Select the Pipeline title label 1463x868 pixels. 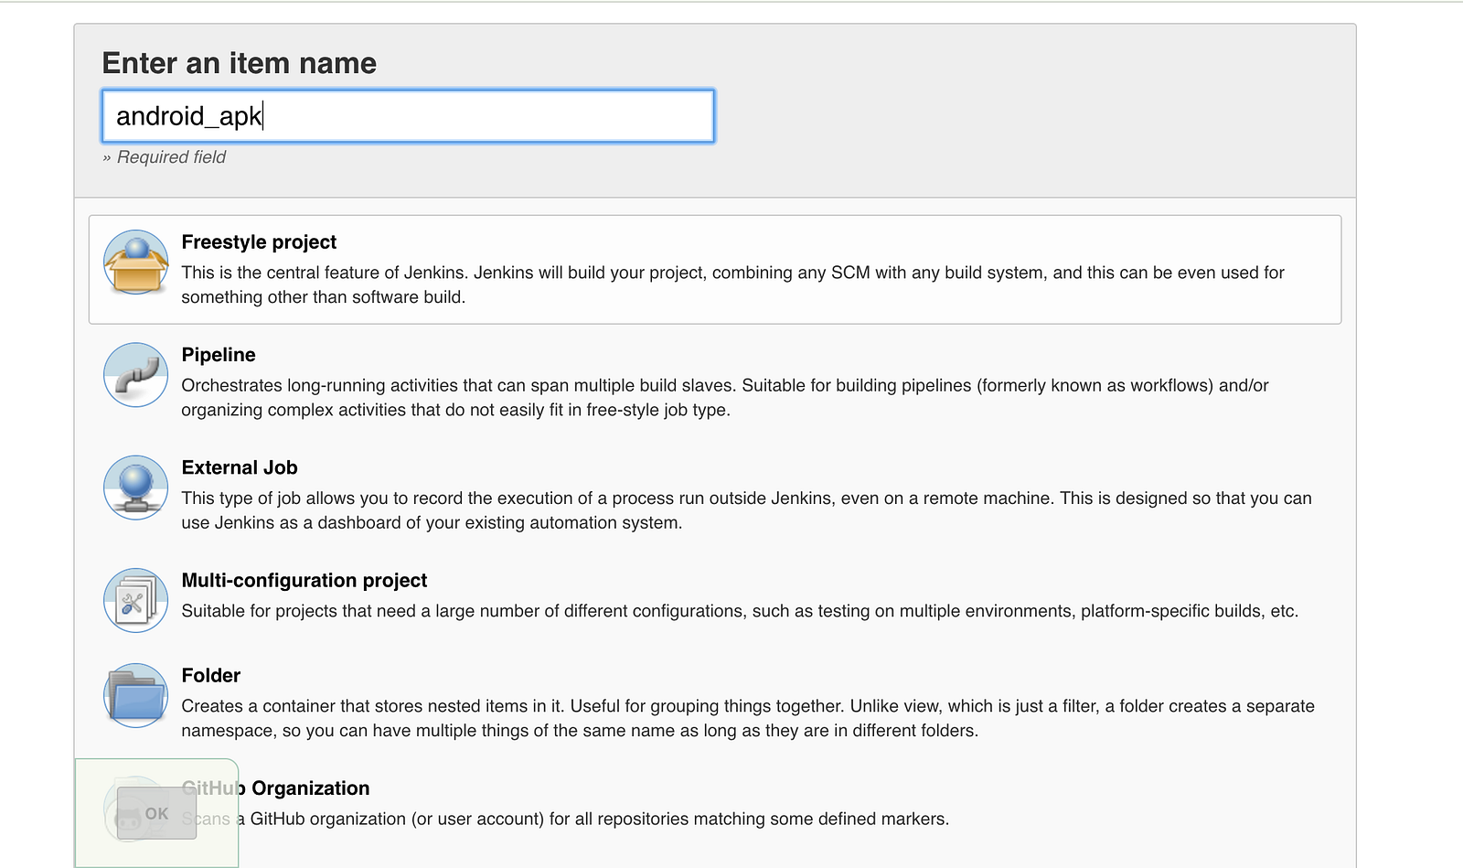[x=219, y=355]
